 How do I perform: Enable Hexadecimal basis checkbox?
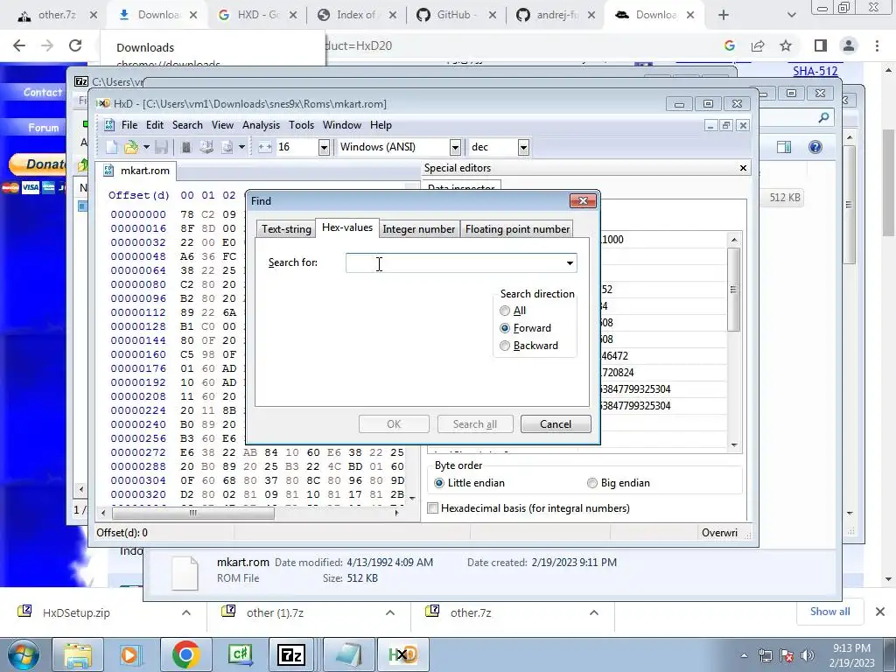pyautogui.click(x=433, y=508)
